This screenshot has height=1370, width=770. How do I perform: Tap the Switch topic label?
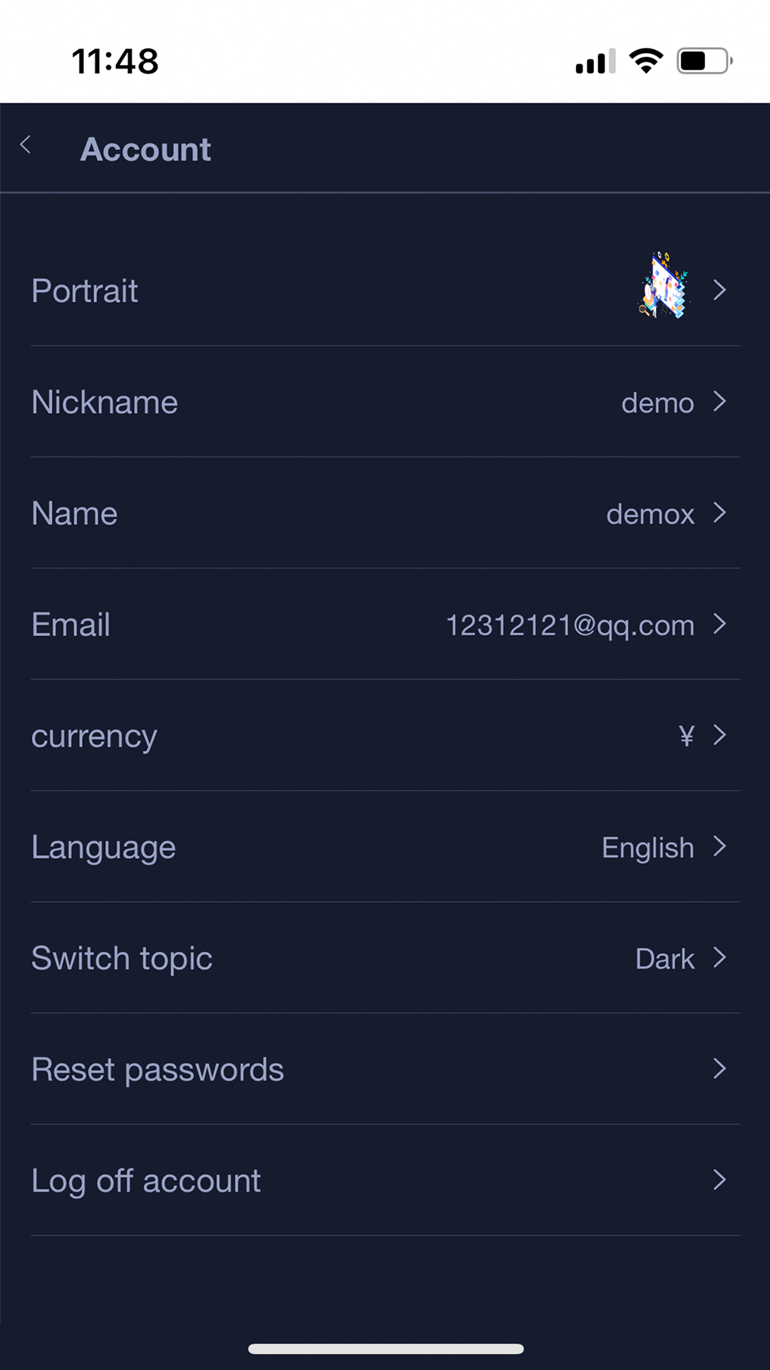coord(122,958)
